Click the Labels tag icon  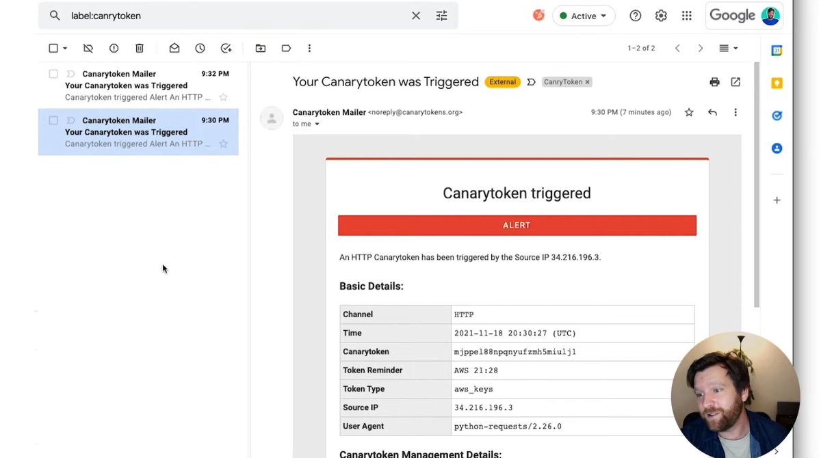click(286, 49)
